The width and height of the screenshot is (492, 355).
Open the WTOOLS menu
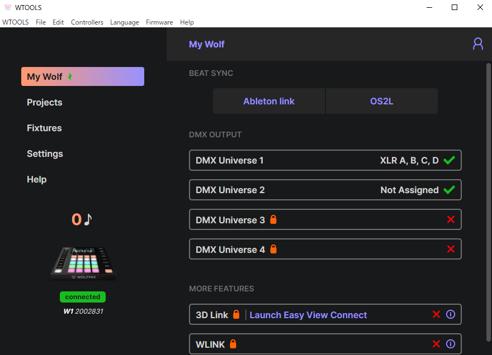pyautogui.click(x=16, y=22)
